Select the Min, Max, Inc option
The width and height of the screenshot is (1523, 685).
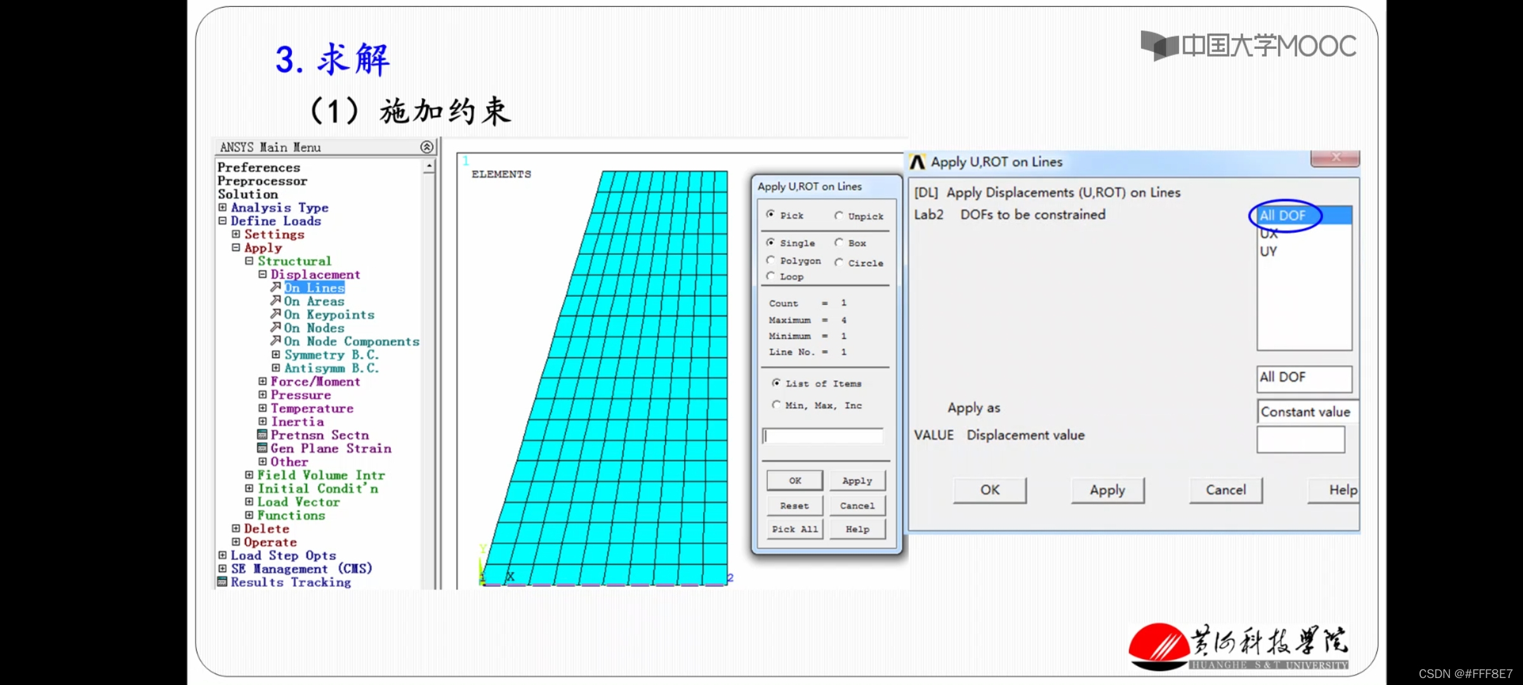point(776,405)
